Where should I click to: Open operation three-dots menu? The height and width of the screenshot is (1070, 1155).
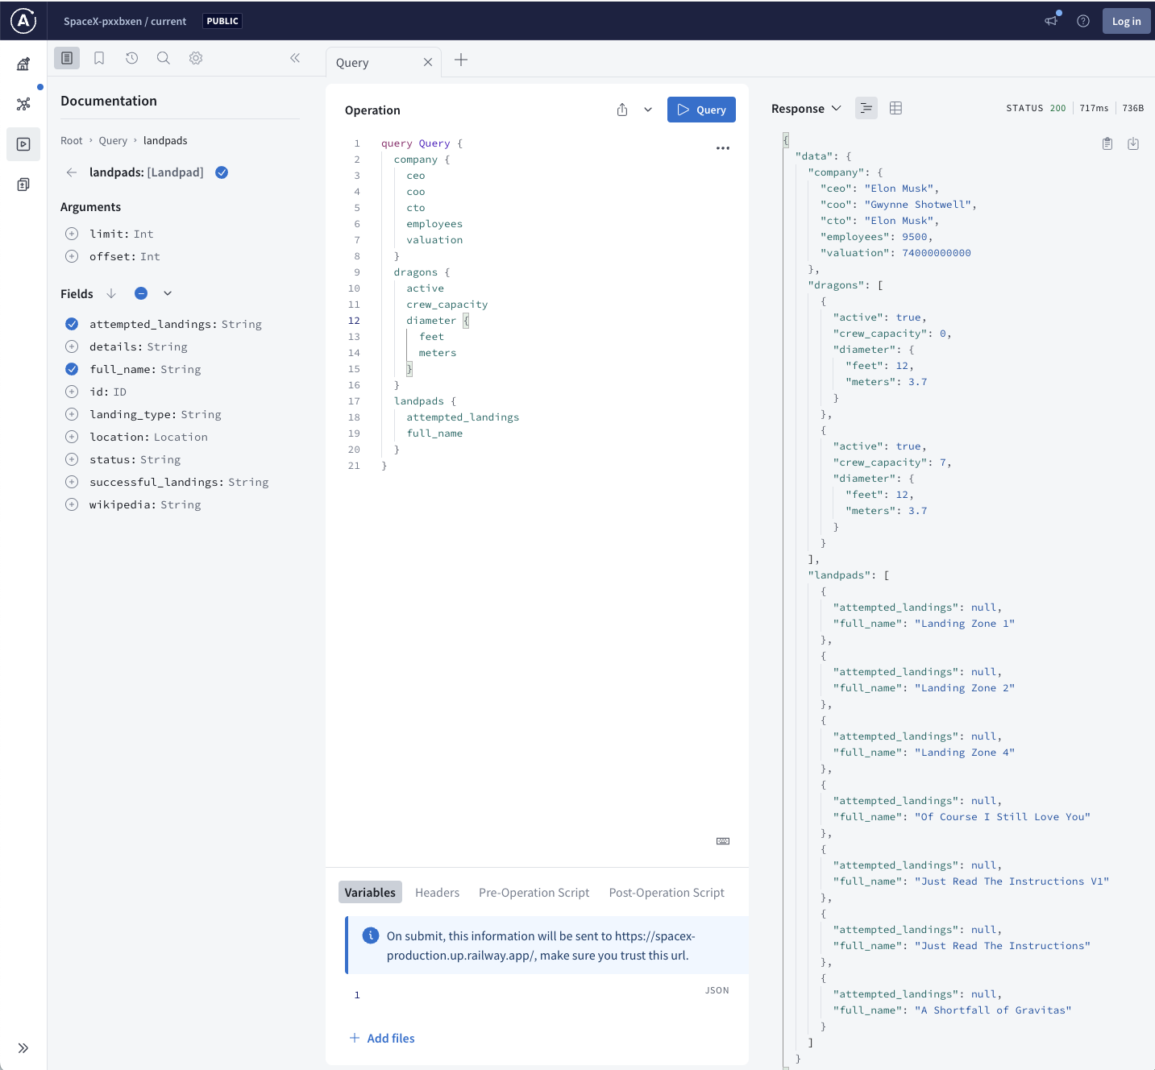723,148
